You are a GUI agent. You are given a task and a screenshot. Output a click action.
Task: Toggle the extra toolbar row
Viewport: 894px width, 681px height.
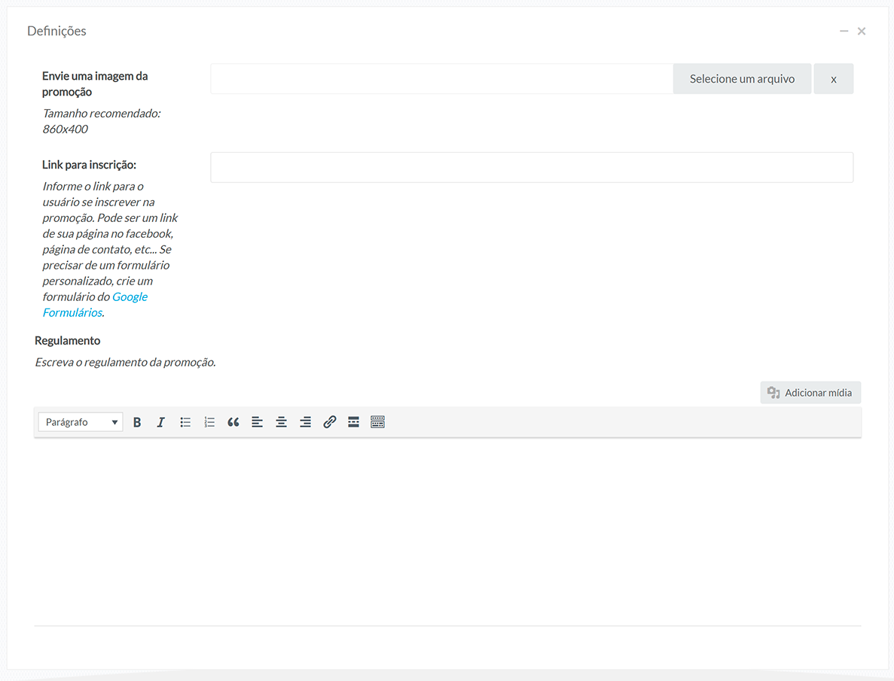[x=378, y=422]
